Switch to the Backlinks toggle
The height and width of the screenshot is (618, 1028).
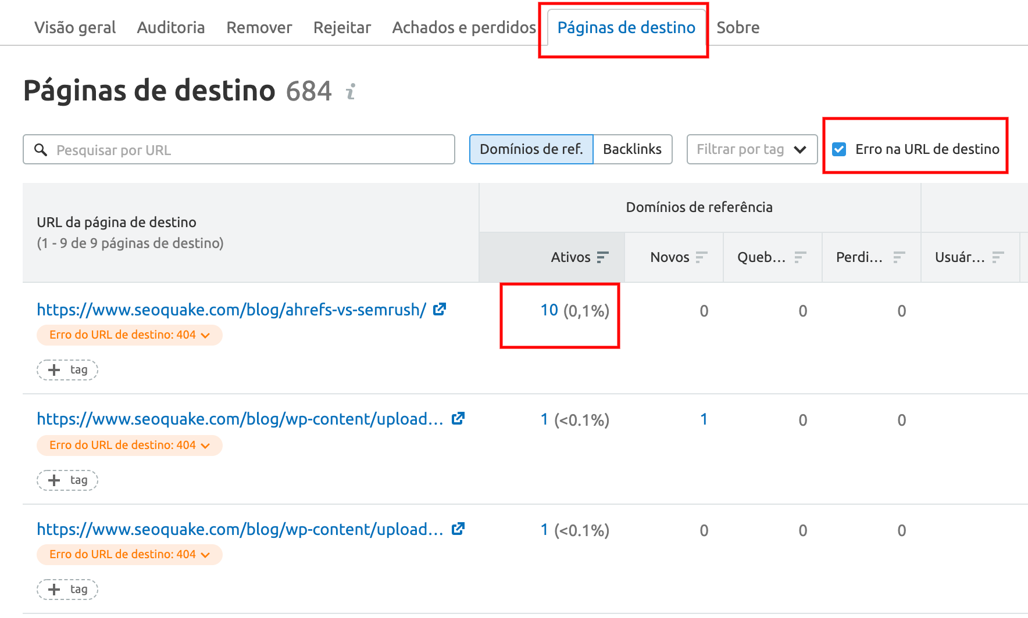click(x=632, y=149)
